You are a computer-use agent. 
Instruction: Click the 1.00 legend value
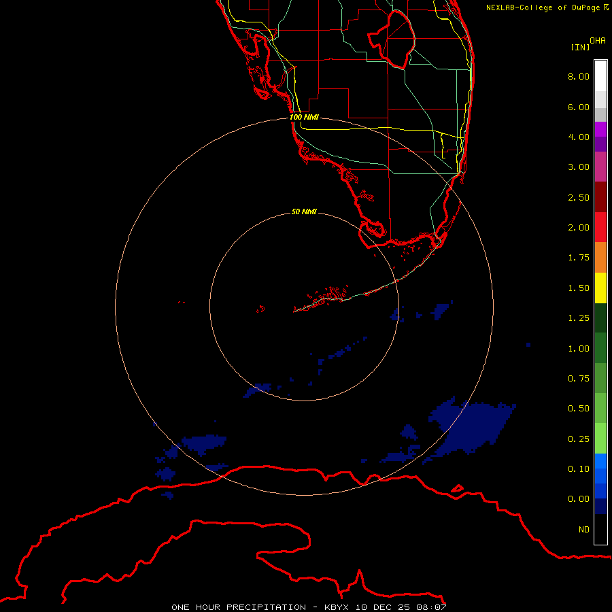pos(579,349)
